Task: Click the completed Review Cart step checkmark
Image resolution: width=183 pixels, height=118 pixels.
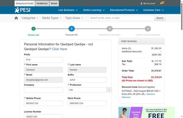Action: [33, 29]
